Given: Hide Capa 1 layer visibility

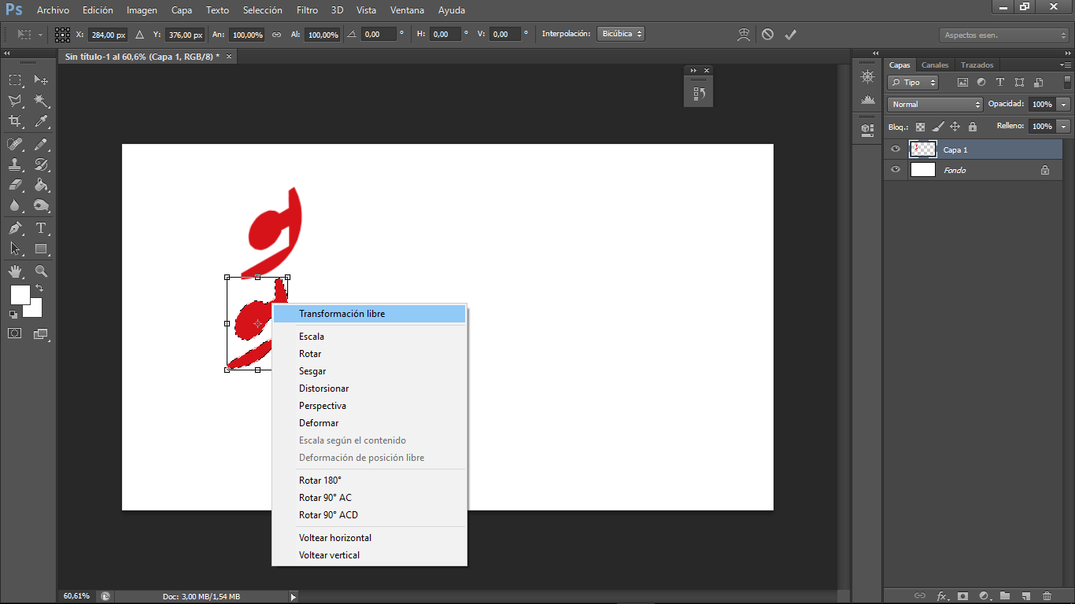Looking at the screenshot, I should [x=896, y=149].
